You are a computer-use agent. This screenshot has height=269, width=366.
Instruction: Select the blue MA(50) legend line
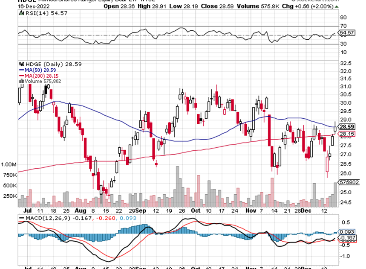[22, 70]
